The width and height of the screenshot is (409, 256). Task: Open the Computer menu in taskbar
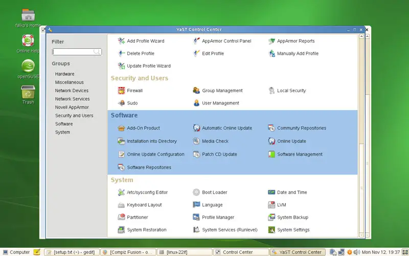click(x=16, y=252)
